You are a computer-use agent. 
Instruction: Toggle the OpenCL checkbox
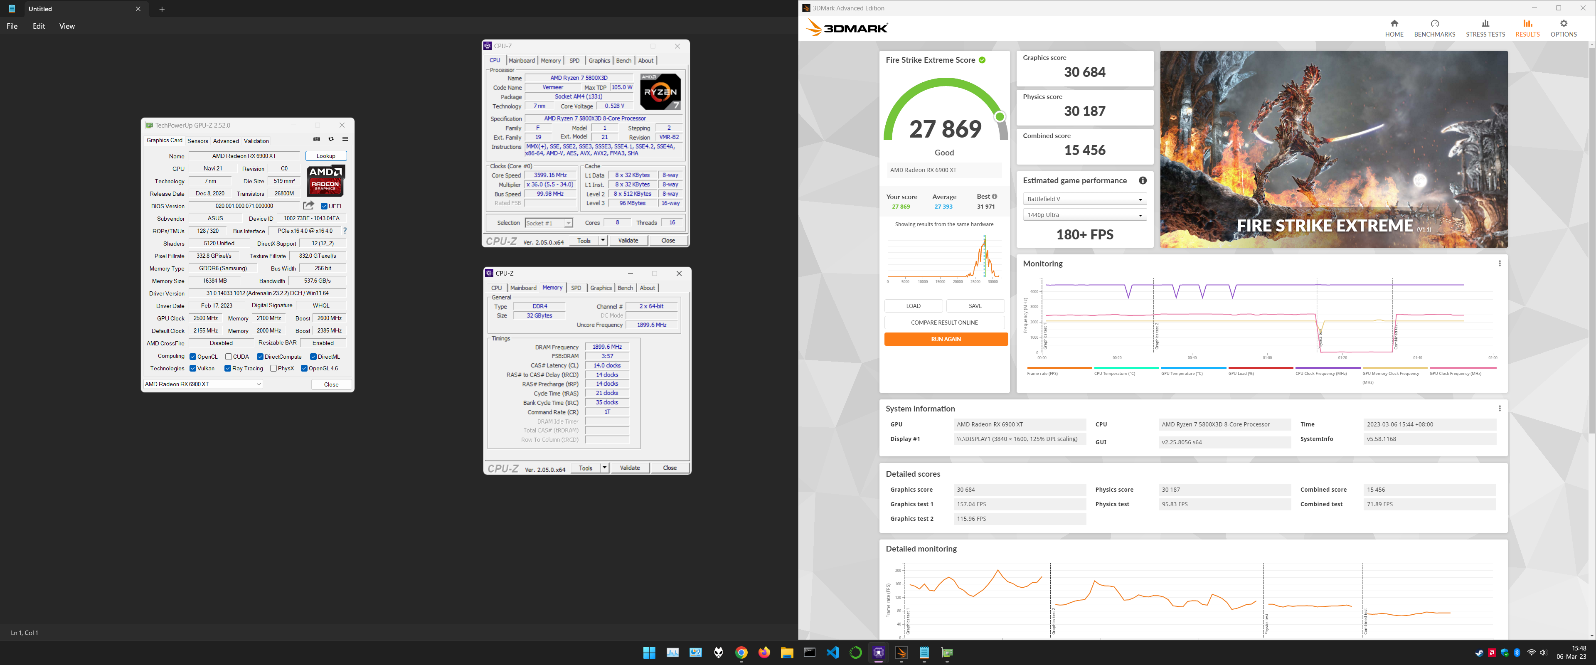[x=193, y=356]
